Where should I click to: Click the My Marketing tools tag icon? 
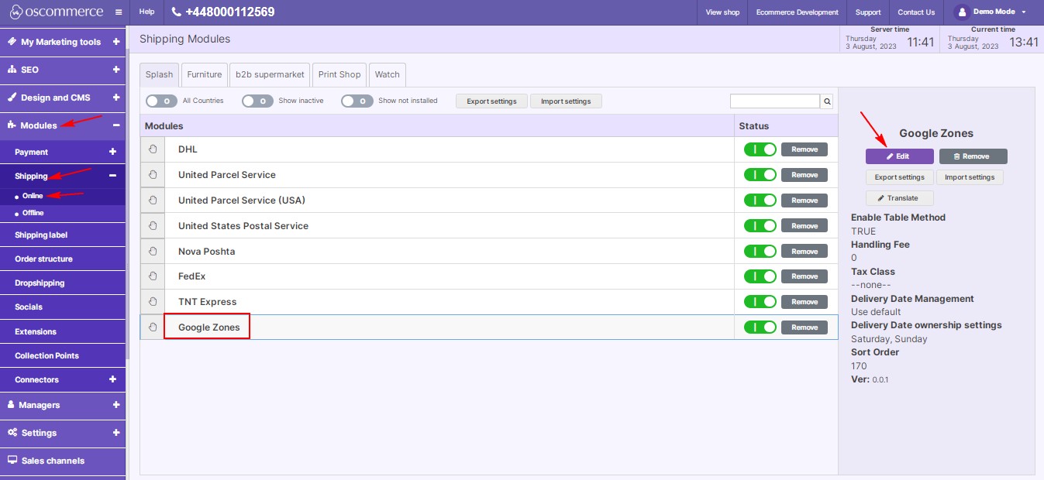pos(12,42)
